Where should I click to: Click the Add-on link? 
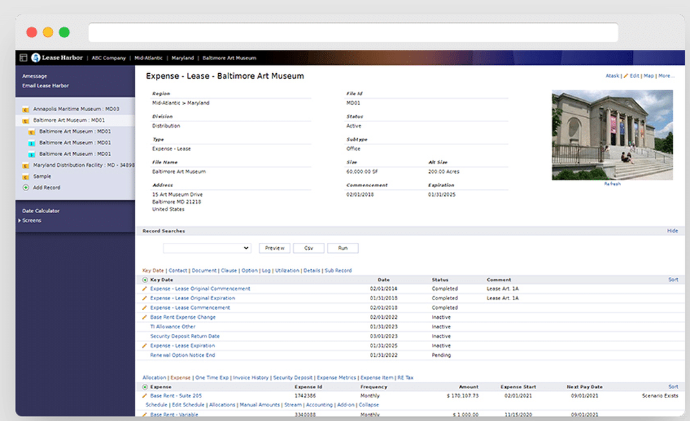pos(346,404)
